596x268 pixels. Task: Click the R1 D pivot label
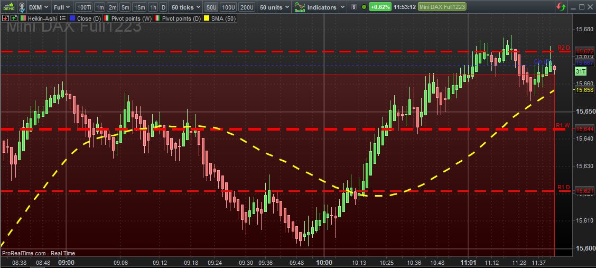564,187
